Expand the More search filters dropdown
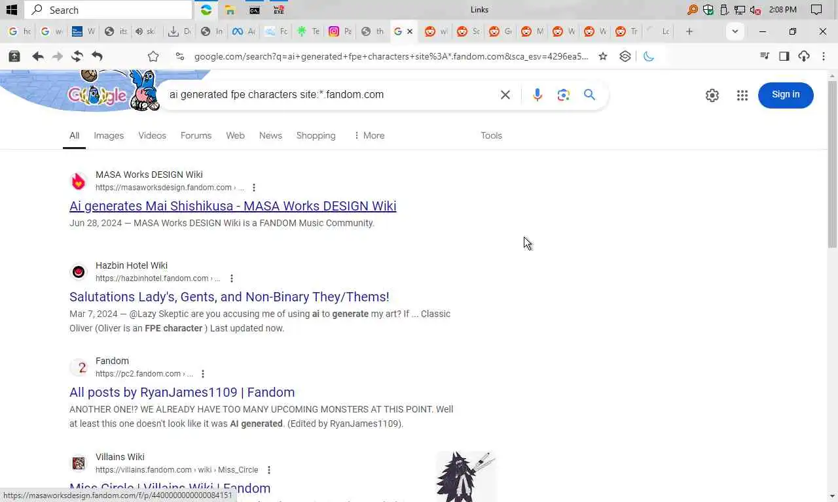838x502 pixels. coord(369,135)
